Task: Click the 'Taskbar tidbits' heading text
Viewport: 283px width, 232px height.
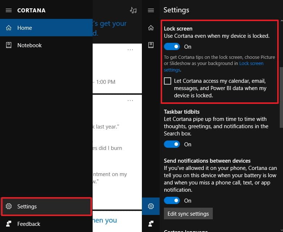Action: pos(182,112)
